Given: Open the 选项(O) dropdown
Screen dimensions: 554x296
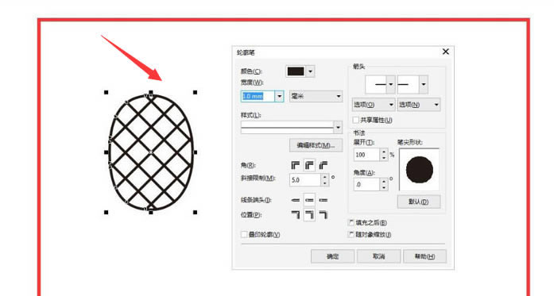Looking at the screenshot, I should pos(374,105).
